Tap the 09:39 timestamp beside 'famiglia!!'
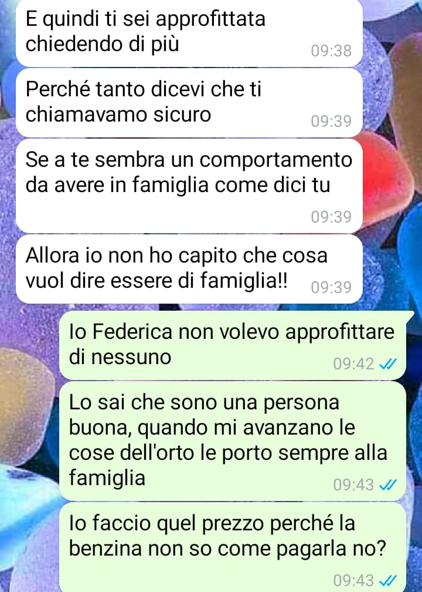Viewport: 422px width, 592px height. [331, 287]
